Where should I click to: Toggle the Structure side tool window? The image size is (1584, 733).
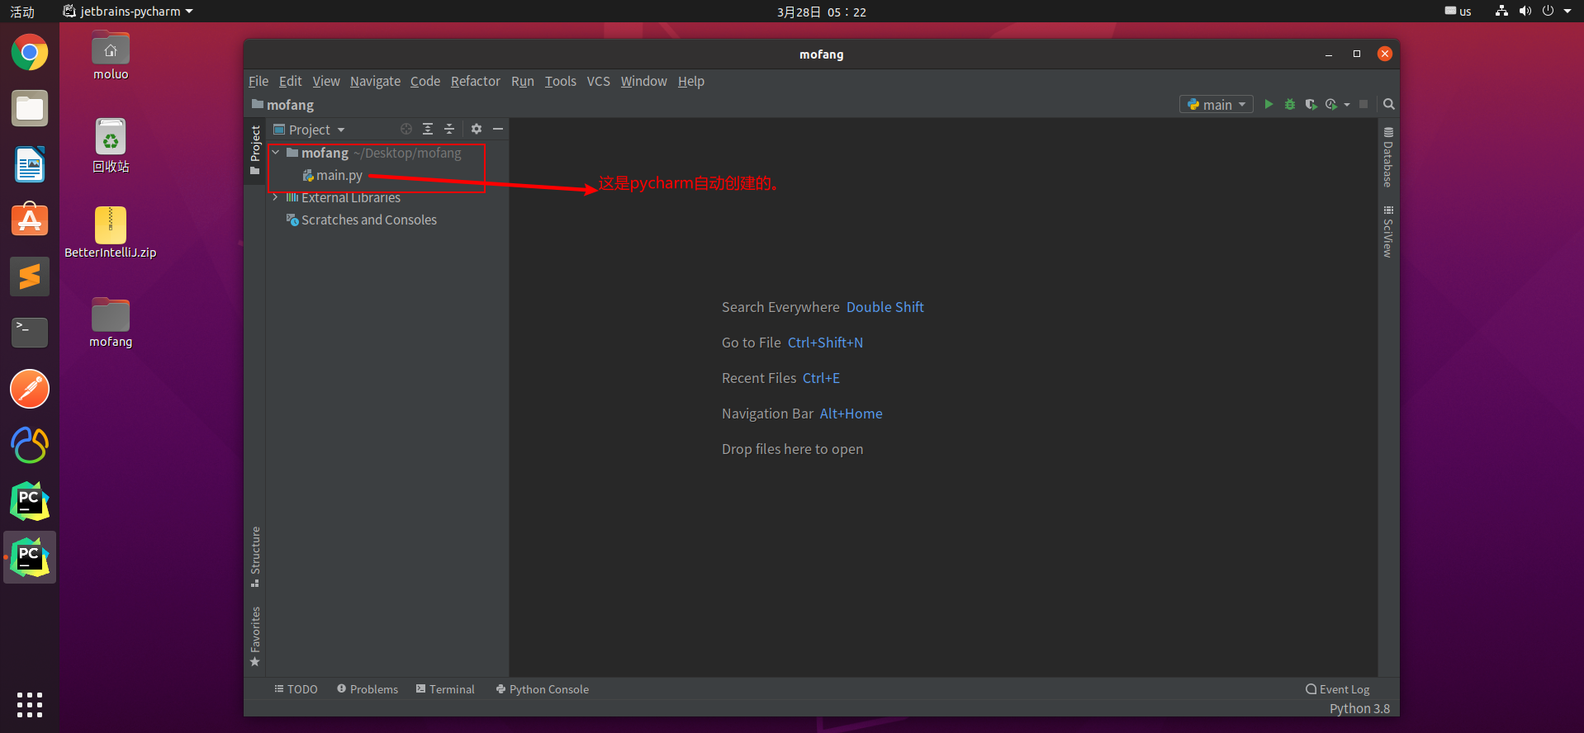coord(255,556)
